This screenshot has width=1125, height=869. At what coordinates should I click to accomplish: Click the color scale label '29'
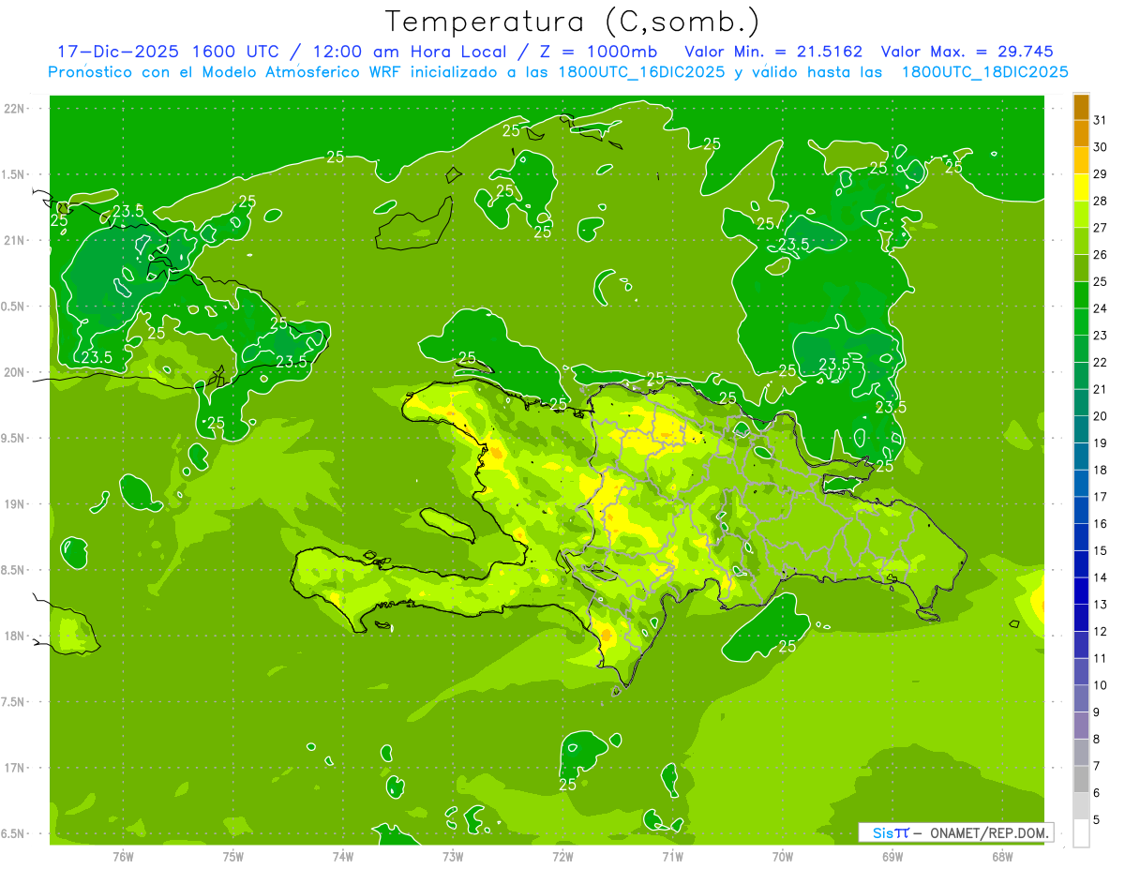pyautogui.click(x=1101, y=174)
